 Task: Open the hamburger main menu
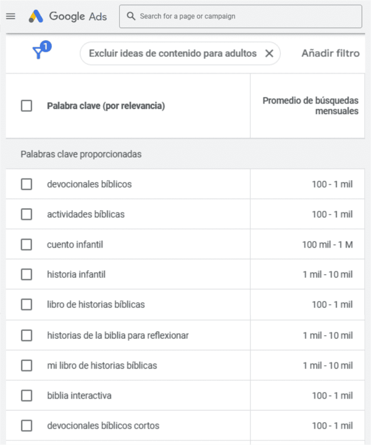tap(11, 17)
